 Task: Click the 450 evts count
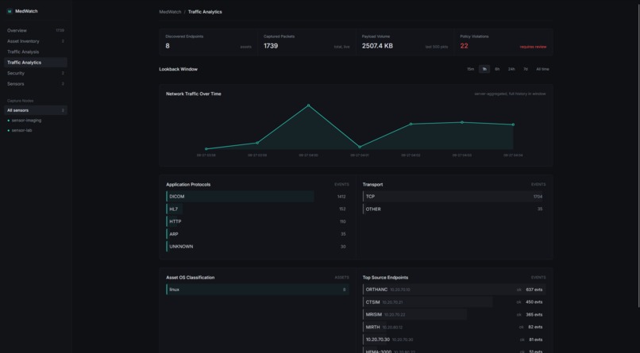coord(534,302)
